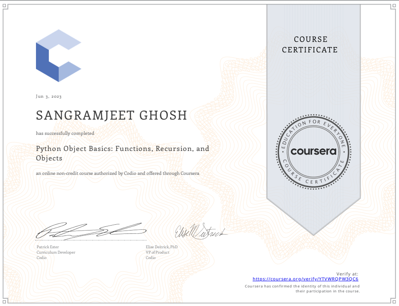Click the Coursera circular seal emblem
Screen dimensions: 399x306
(313, 151)
